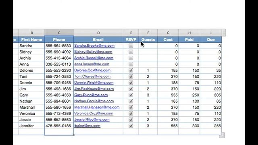Select the first name cell Marshall

pos(31,108)
